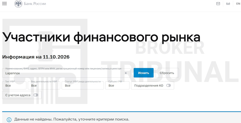The height and width of the screenshot is (123, 241).
Task: Click the Искать button
Action: [x=144, y=73]
